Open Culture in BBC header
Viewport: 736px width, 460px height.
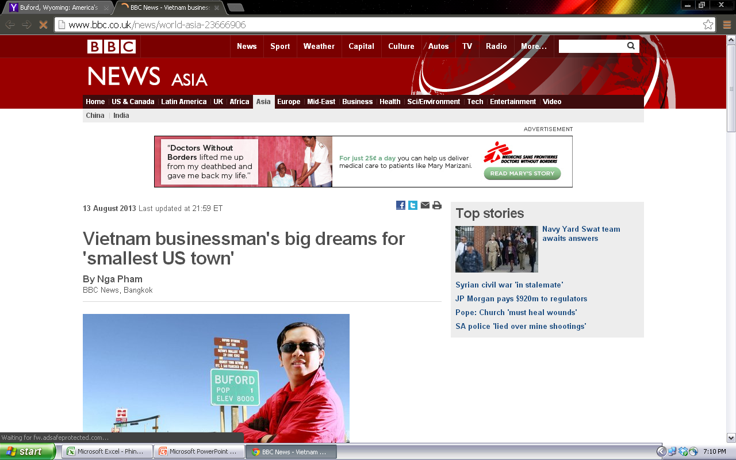[x=401, y=47]
